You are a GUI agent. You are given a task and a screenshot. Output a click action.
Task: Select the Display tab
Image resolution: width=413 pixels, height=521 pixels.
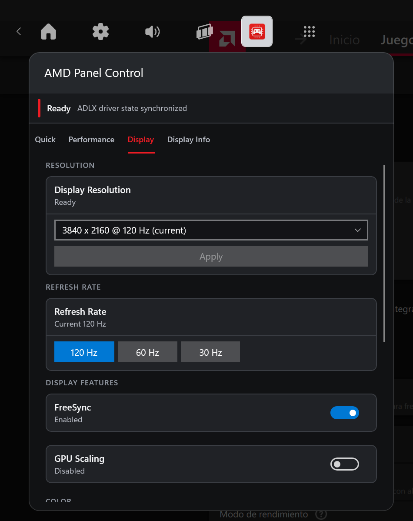click(x=141, y=140)
